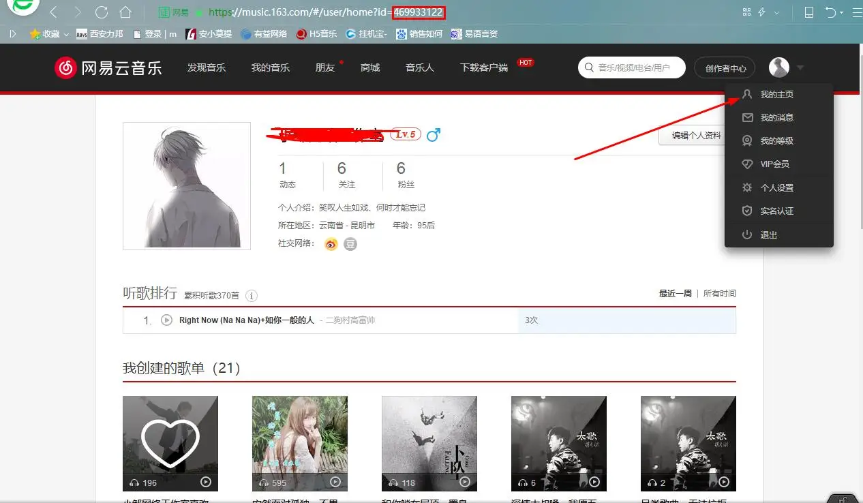Open the 收藏 bookmarks star icon
Viewport: 863px width, 503px height.
35,33
